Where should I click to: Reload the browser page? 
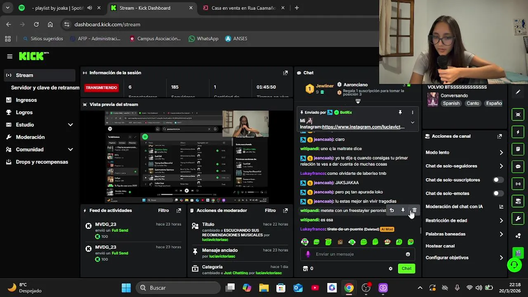(36, 24)
